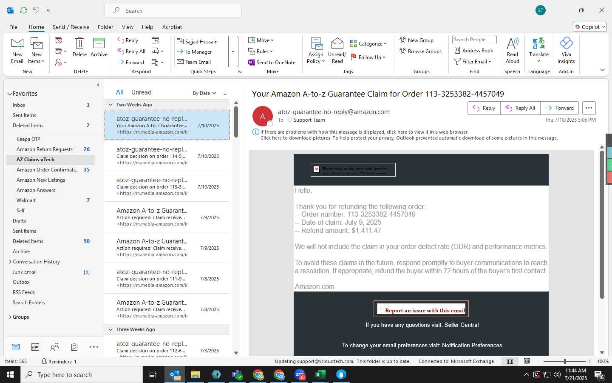This screenshot has width=612, height=383.
Task: Click Windows Start button
Action: [x=10, y=374]
